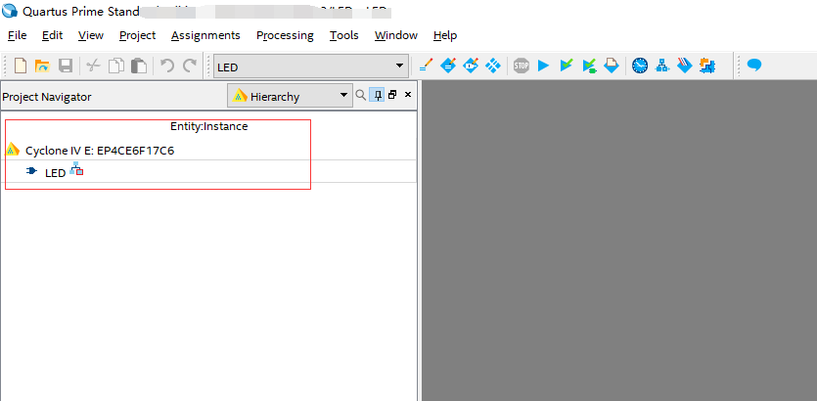Open the View menu
The width and height of the screenshot is (817, 401).
click(x=91, y=35)
